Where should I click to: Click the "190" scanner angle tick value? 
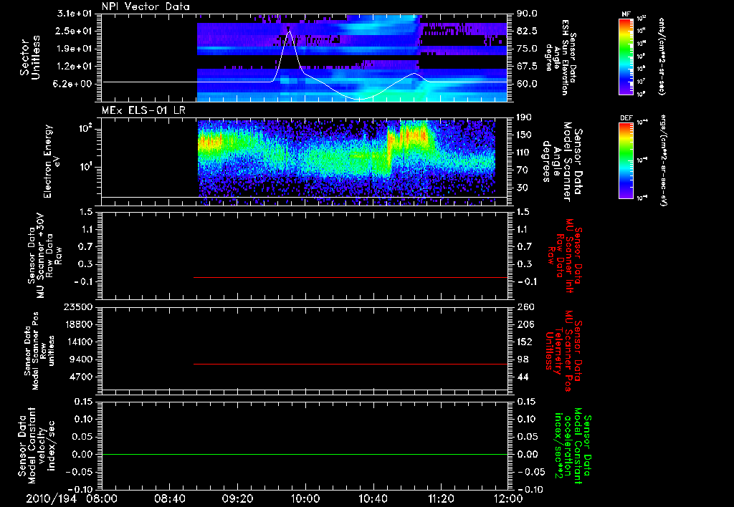pyautogui.click(x=525, y=117)
